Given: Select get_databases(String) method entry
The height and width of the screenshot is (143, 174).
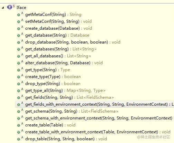Looking at the screenshot, I should coord(61,49).
